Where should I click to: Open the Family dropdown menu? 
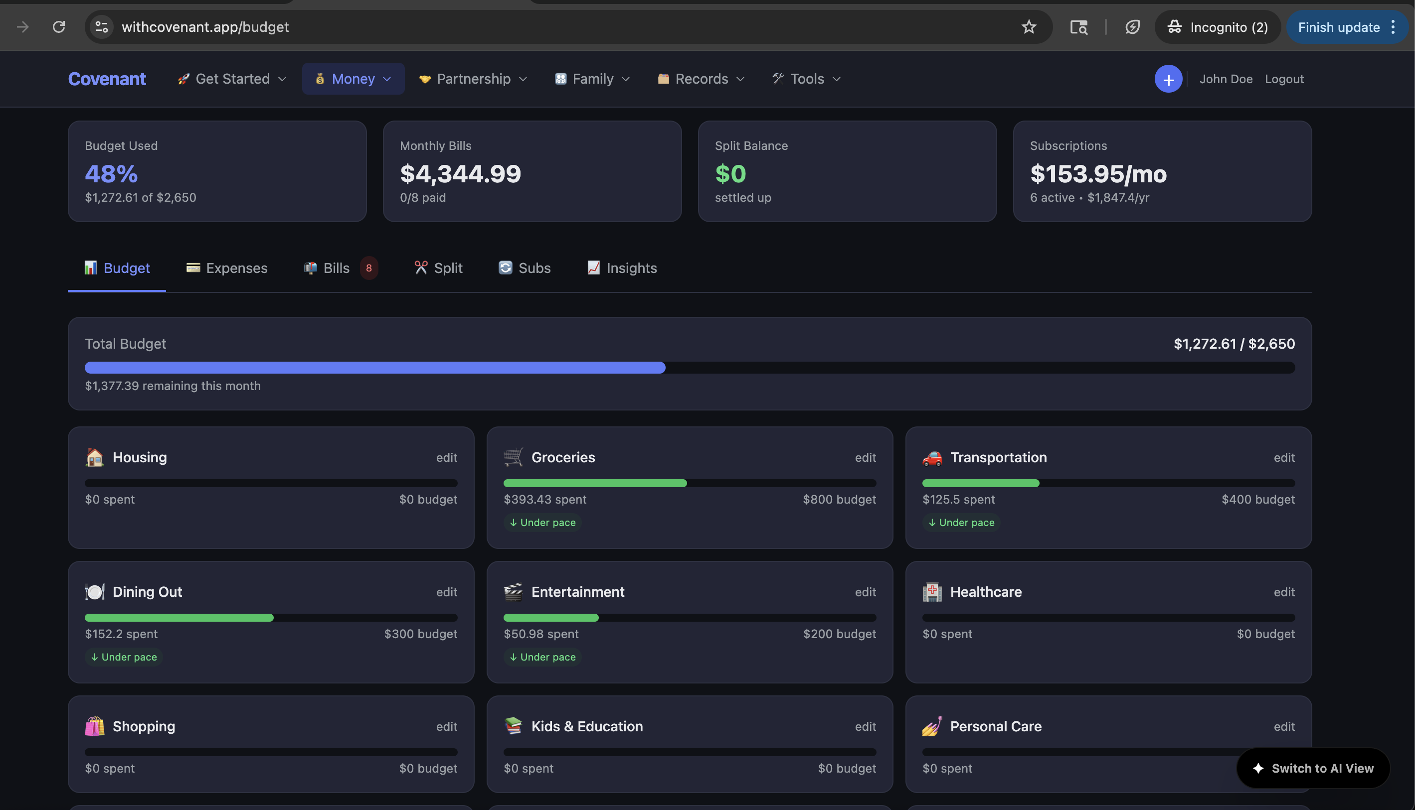pyautogui.click(x=592, y=79)
